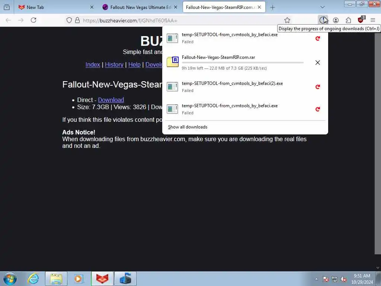This screenshot has height=286, width=381.
Task: Open the downloads panel toolbar icon
Action: (323, 20)
